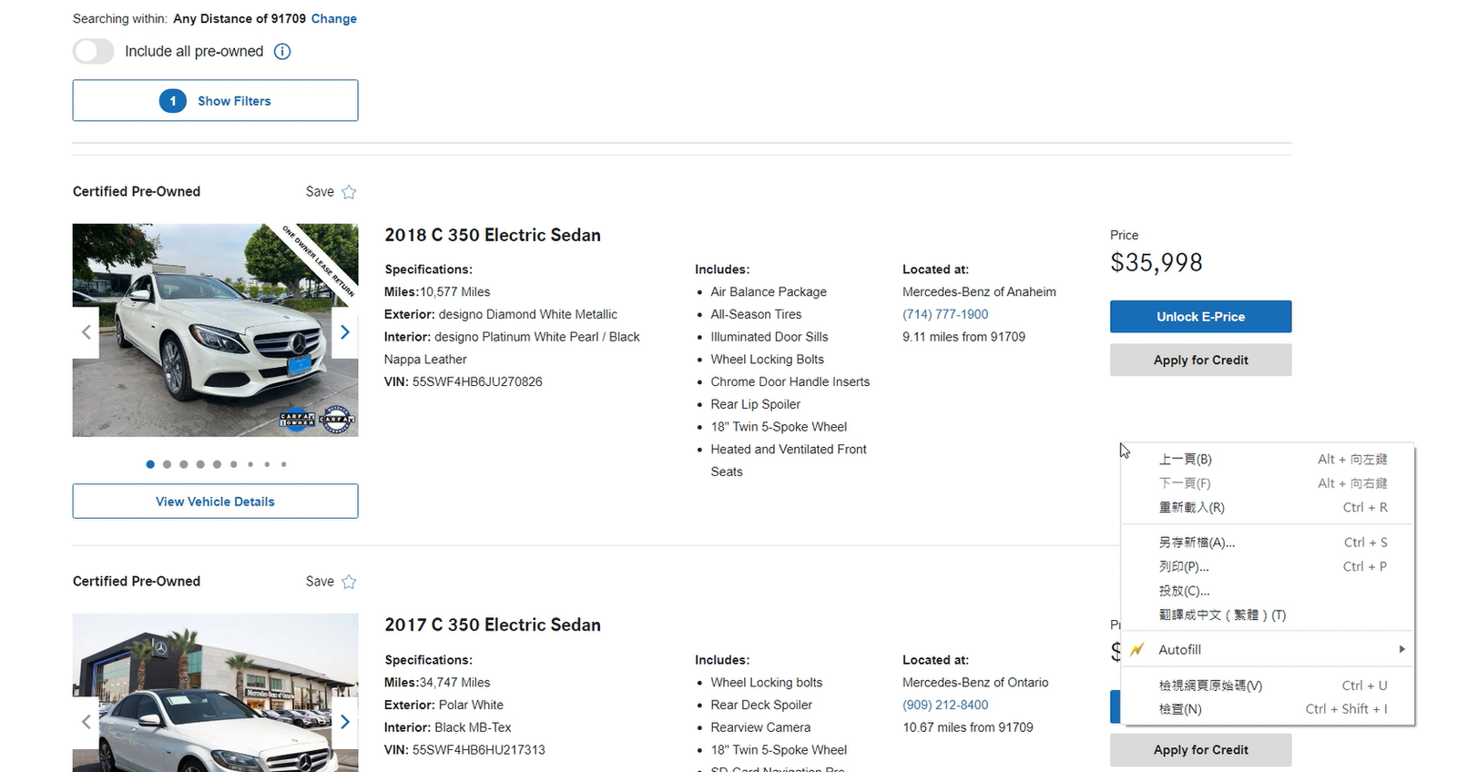Click the info icon beside Include all pre-owned

click(x=282, y=52)
